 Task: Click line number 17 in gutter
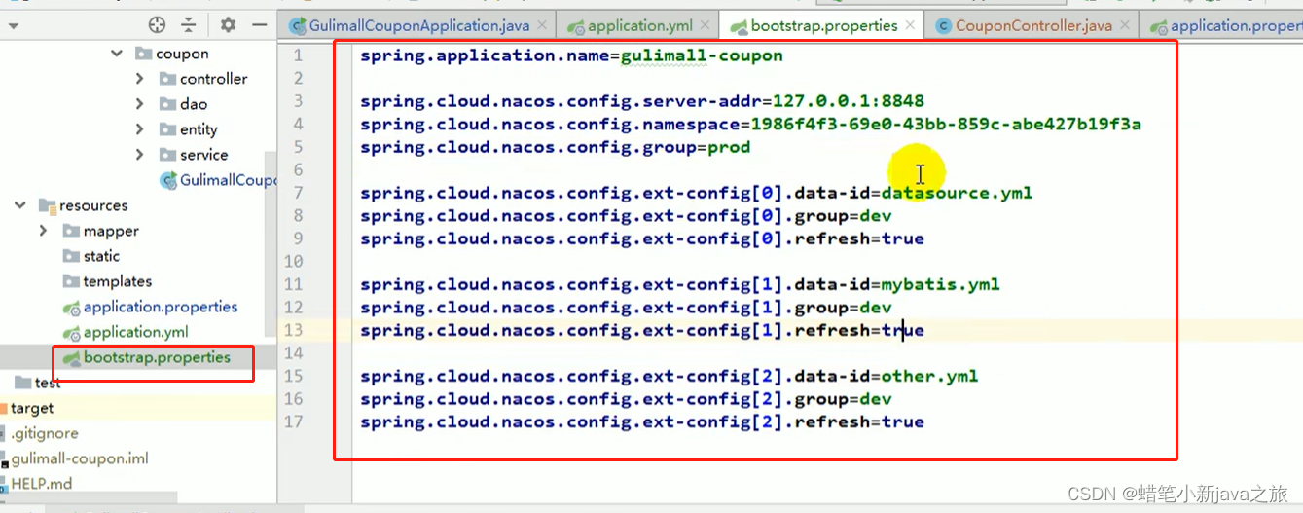(293, 421)
